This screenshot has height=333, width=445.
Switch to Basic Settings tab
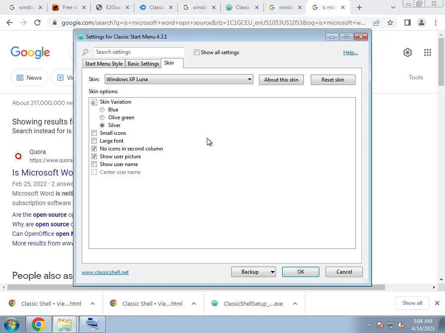pos(143,64)
